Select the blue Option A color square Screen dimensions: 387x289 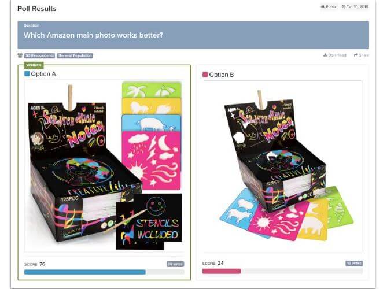tap(27, 73)
